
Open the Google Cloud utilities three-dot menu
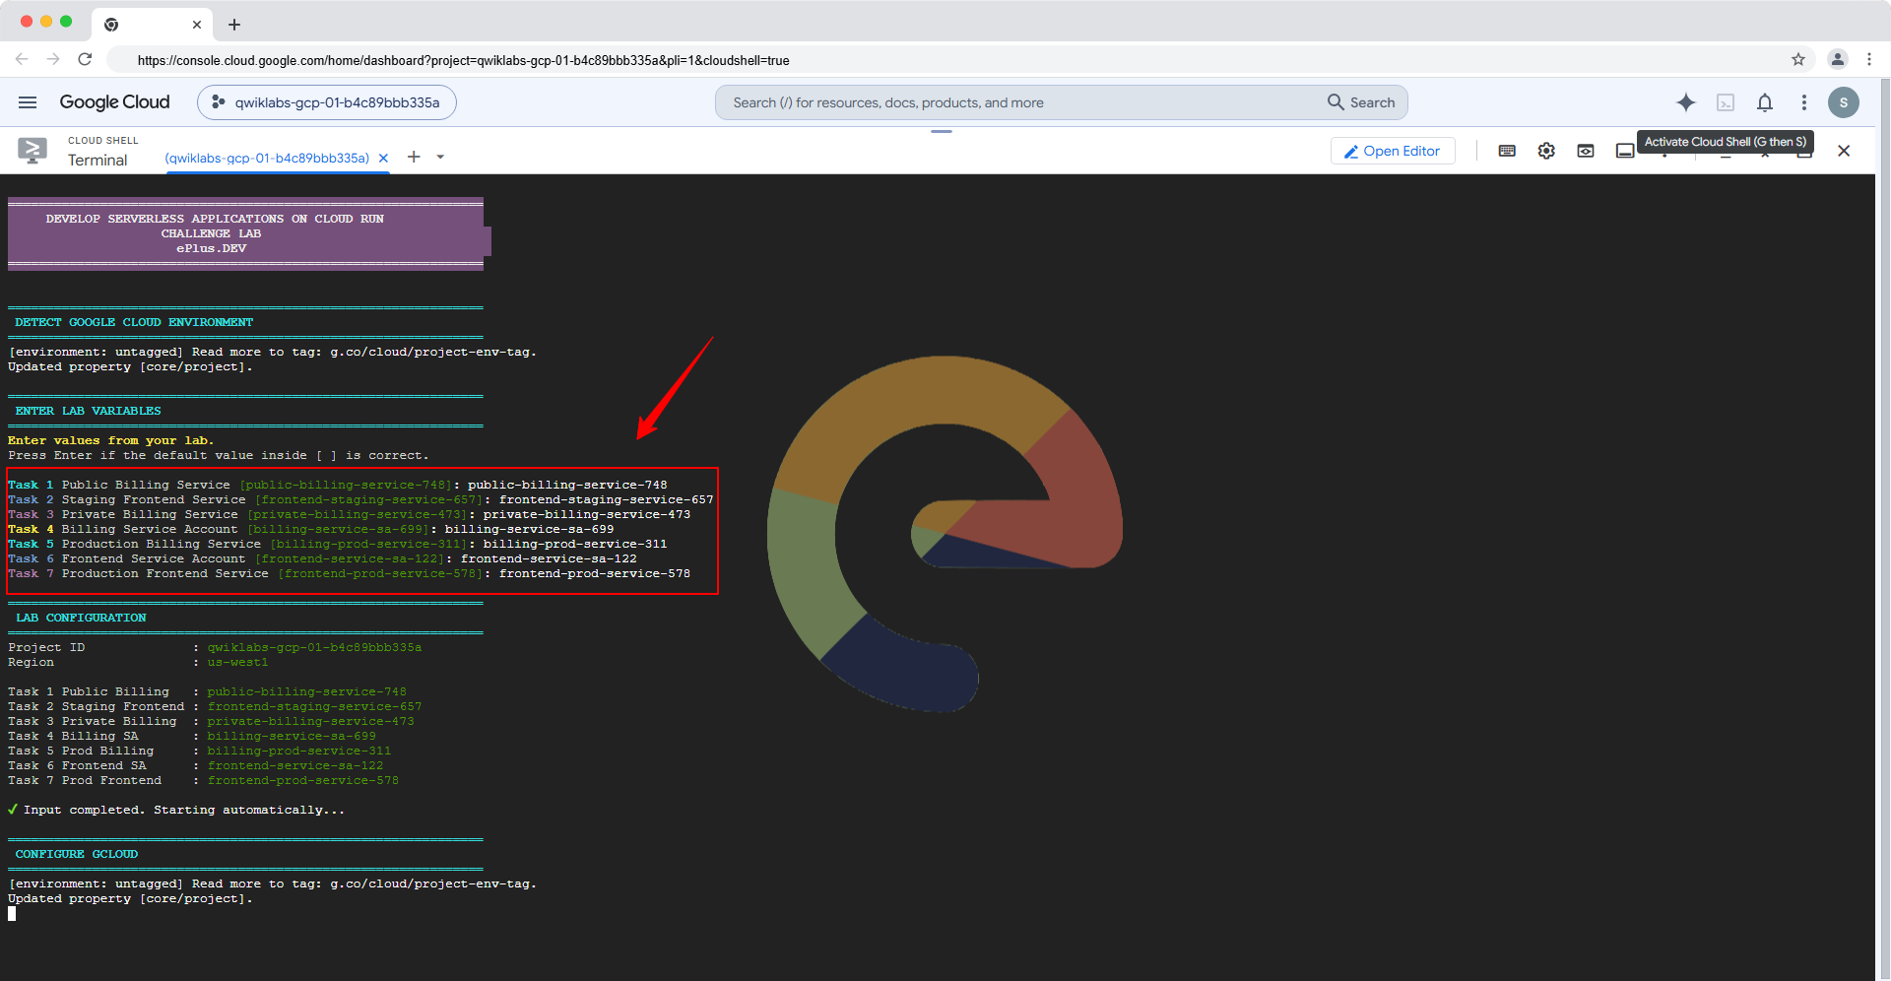(x=1804, y=102)
